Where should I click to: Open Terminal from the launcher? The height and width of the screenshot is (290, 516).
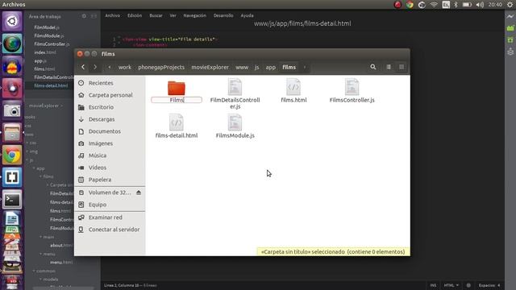[x=12, y=200]
